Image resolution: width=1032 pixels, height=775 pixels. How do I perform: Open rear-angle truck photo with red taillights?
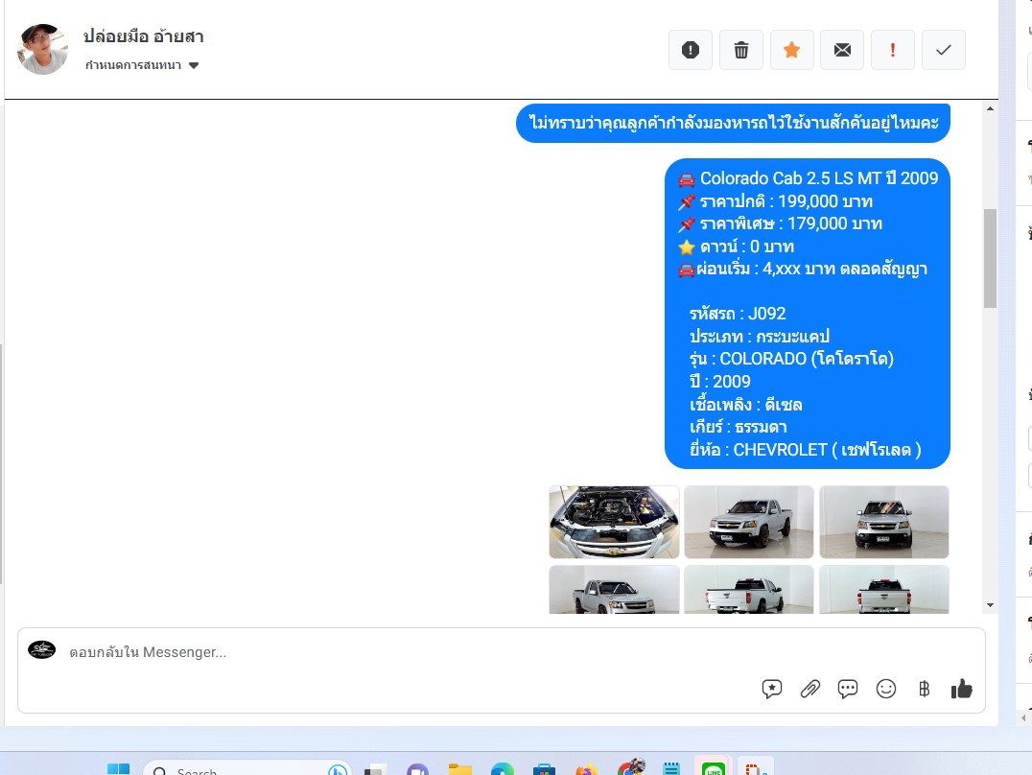pyautogui.click(x=749, y=589)
